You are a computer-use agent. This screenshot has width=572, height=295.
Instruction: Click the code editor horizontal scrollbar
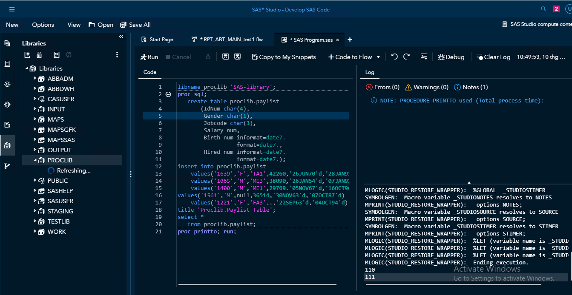(x=257, y=284)
